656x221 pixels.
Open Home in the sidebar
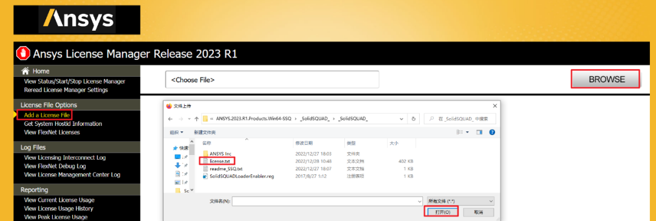[41, 71]
